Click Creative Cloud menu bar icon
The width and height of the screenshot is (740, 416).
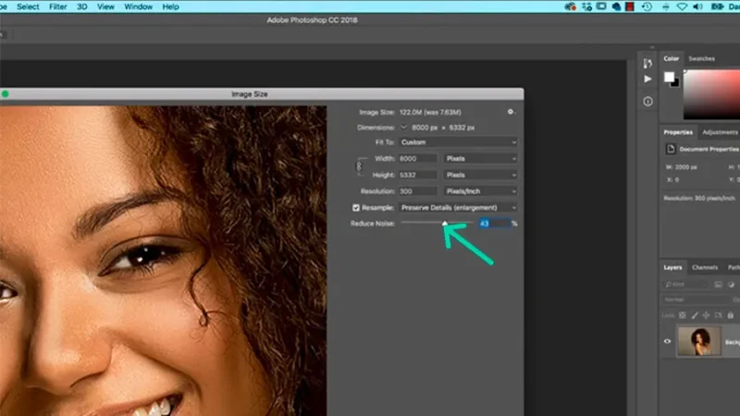[571, 6]
